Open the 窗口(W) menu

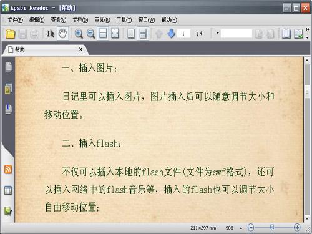pos(147,20)
